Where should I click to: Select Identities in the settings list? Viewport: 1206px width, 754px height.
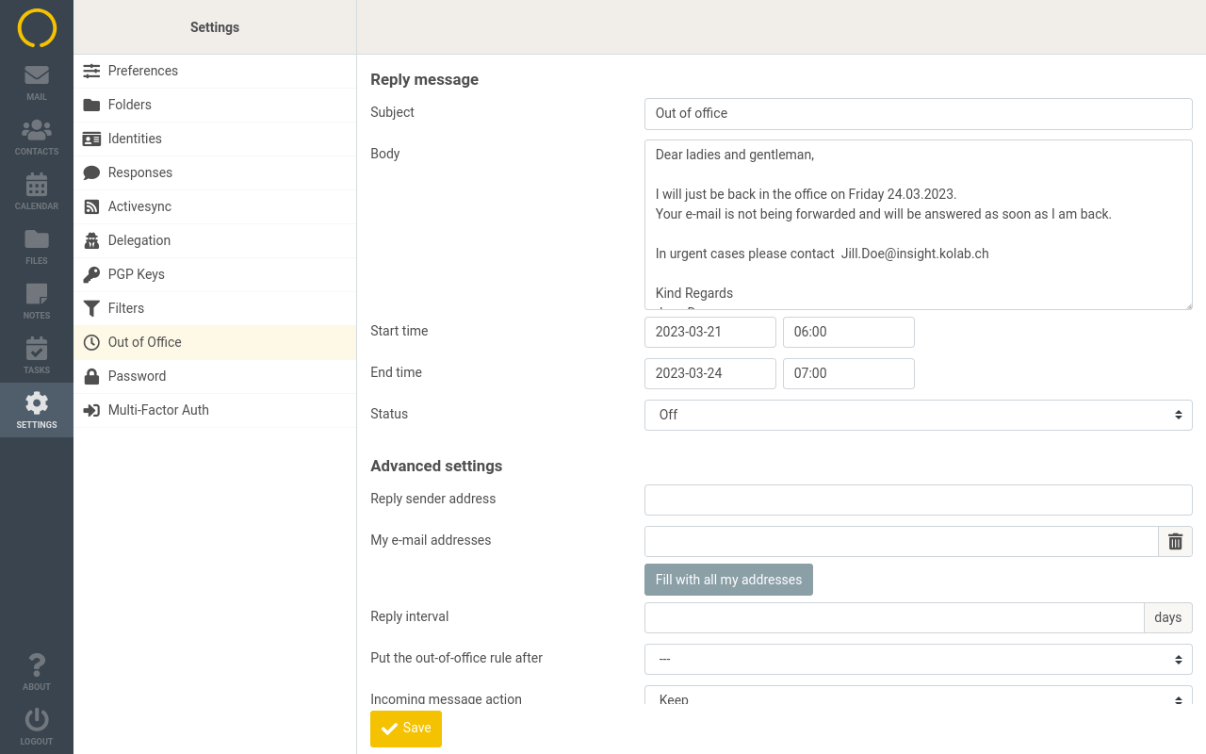(215, 139)
